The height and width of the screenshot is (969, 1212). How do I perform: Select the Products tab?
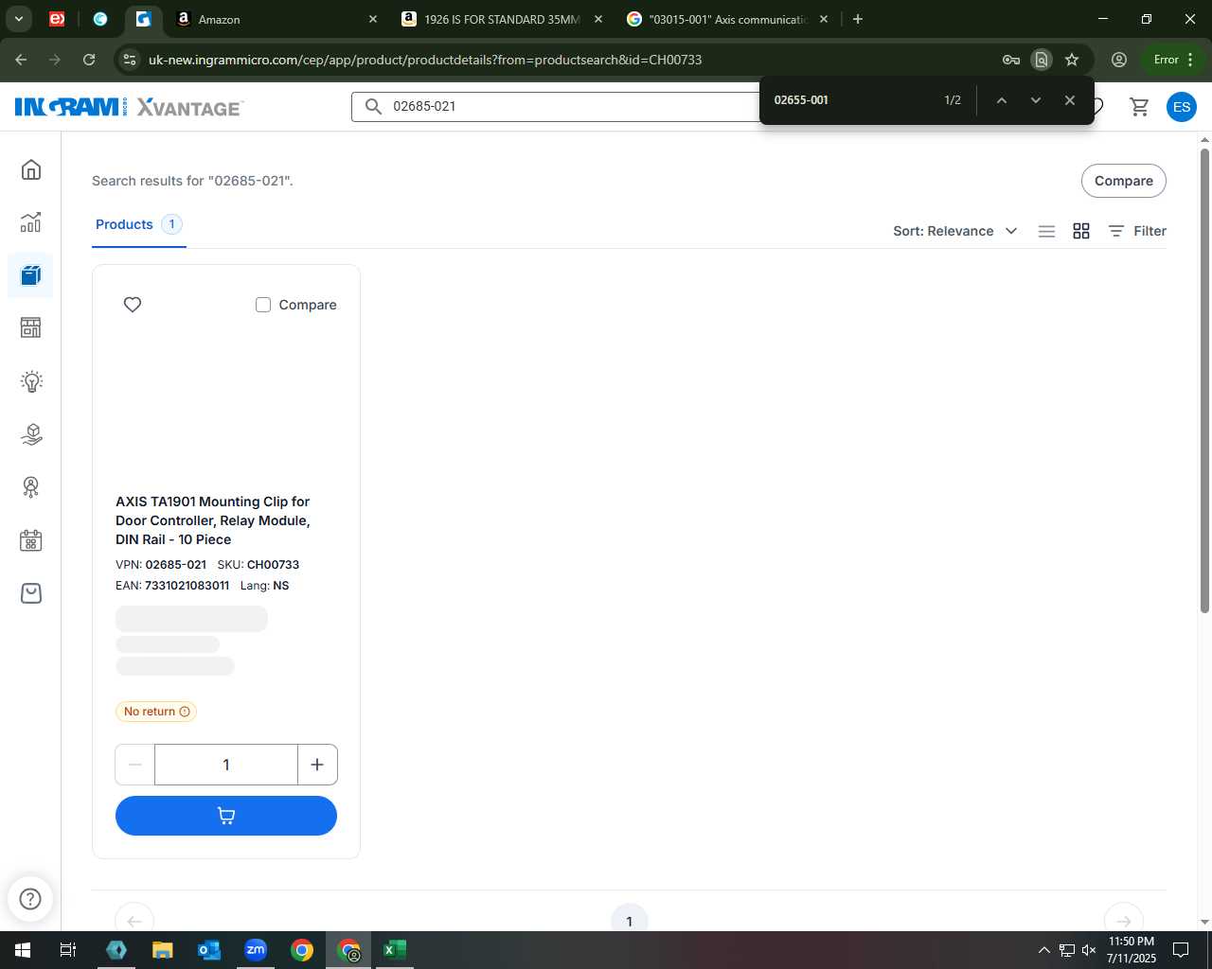[x=138, y=224]
